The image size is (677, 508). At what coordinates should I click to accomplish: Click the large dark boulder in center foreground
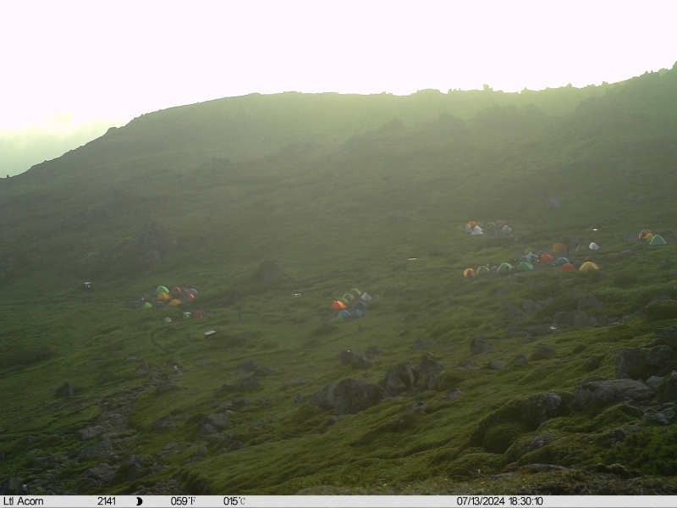(349, 395)
